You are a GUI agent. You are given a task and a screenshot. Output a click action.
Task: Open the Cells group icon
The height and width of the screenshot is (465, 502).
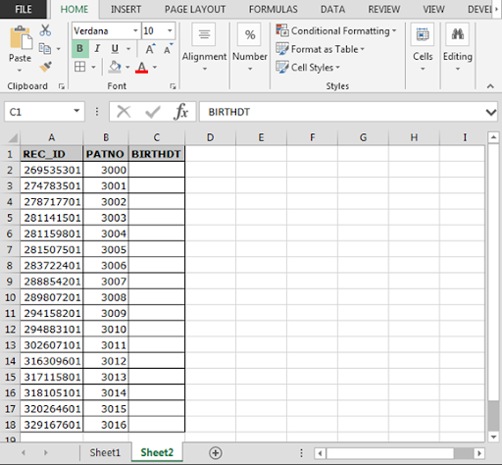coord(423,34)
